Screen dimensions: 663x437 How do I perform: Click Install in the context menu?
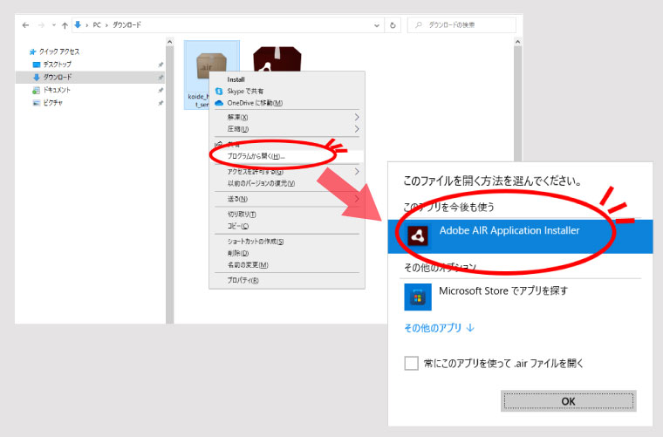coord(236,79)
